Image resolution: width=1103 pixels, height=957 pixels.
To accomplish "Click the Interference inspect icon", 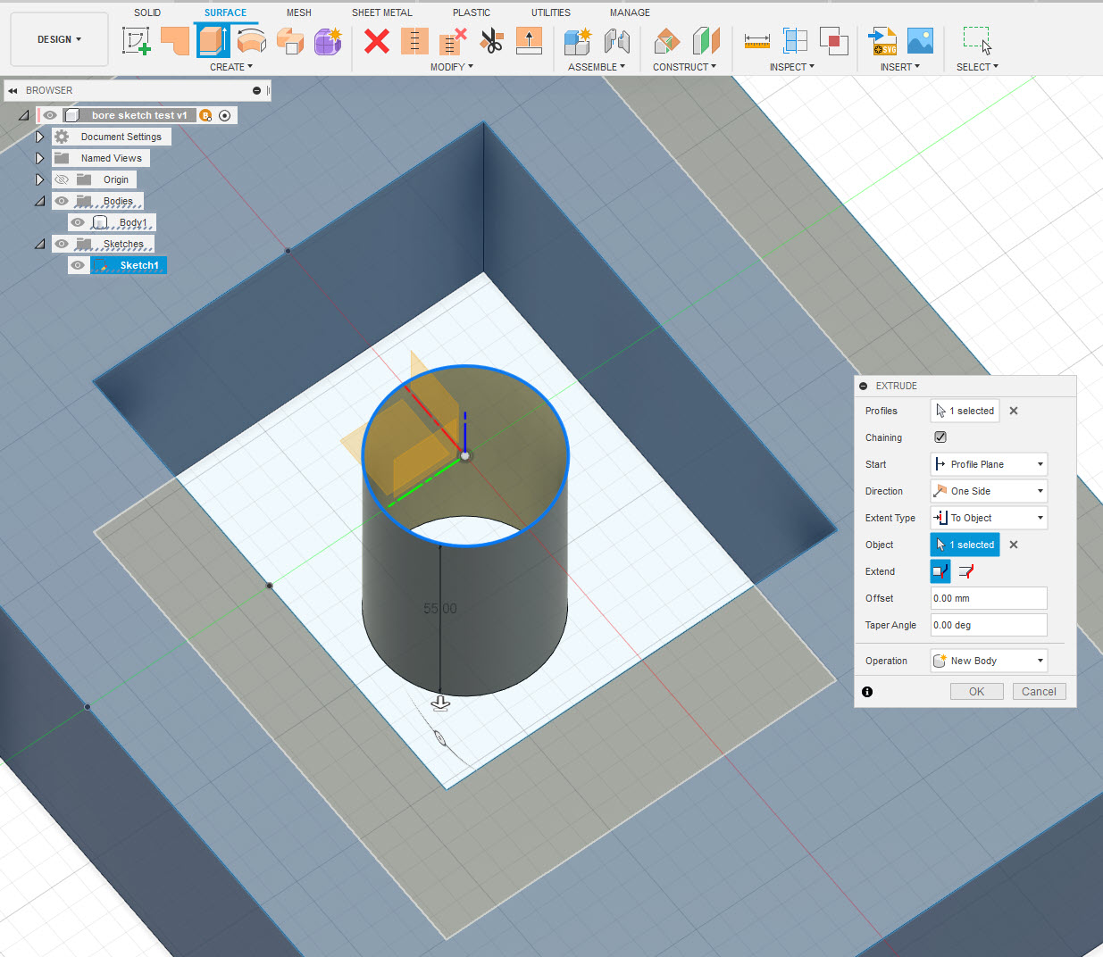I will pyautogui.click(x=833, y=41).
